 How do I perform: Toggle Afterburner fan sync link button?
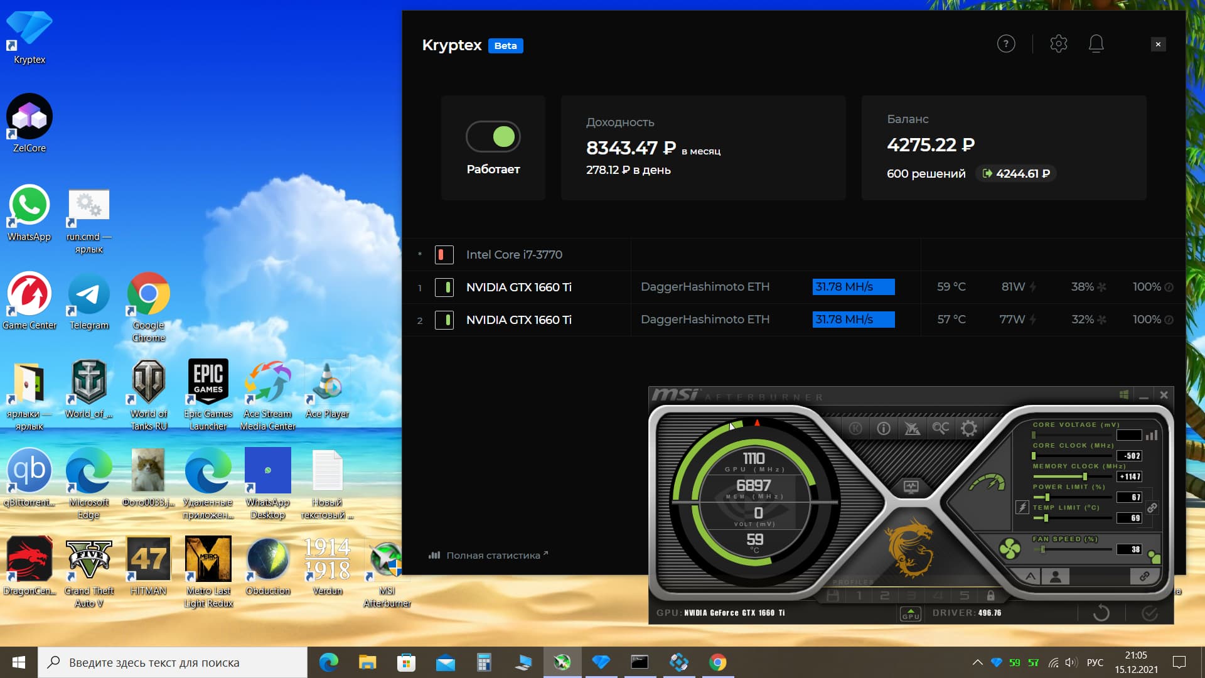(x=1144, y=576)
